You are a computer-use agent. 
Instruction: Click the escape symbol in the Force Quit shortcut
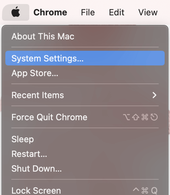click(x=154, y=117)
